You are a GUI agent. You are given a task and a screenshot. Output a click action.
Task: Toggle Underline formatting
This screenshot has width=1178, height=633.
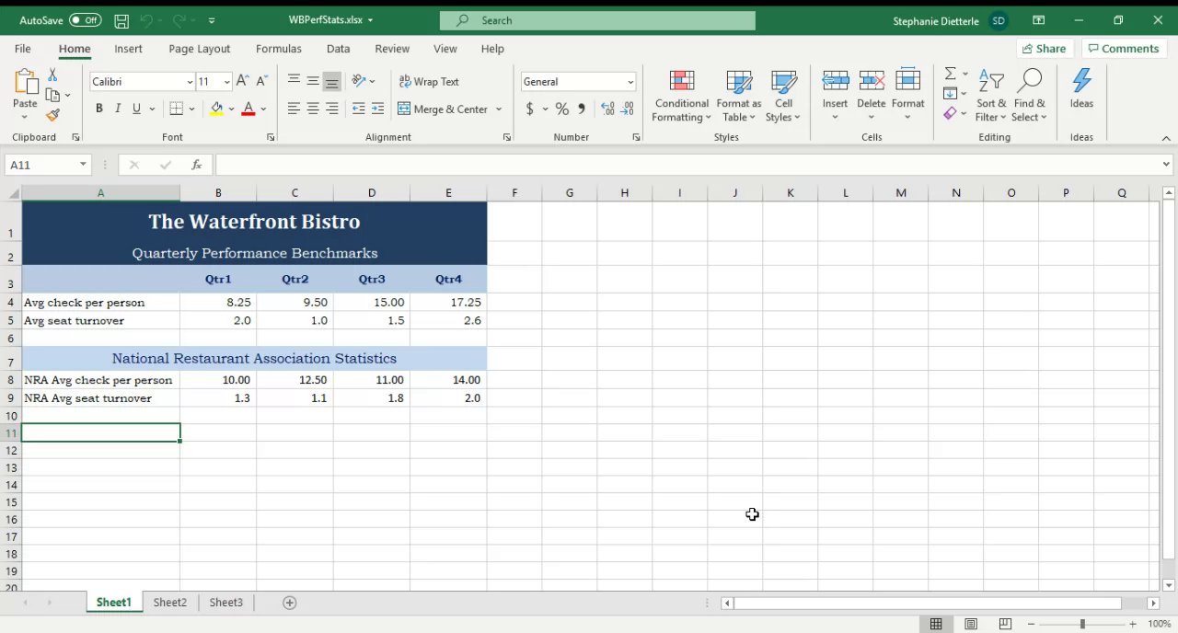point(136,109)
